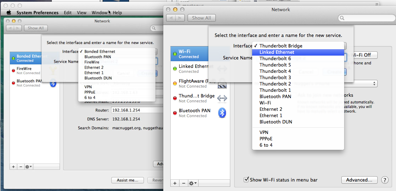
Task: Go back in the right Network window toolbar
Action: (171, 18)
